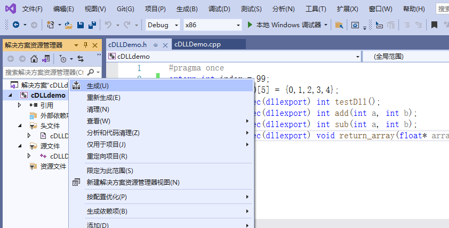
Task: Open the 分析(N) menu
Action: [284, 9]
